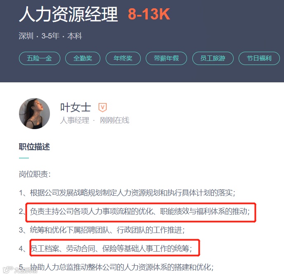Select the 带薪年假 benefit tag
Screen dimensions: 284x276
pyautogui.click(x=166, y=58)
